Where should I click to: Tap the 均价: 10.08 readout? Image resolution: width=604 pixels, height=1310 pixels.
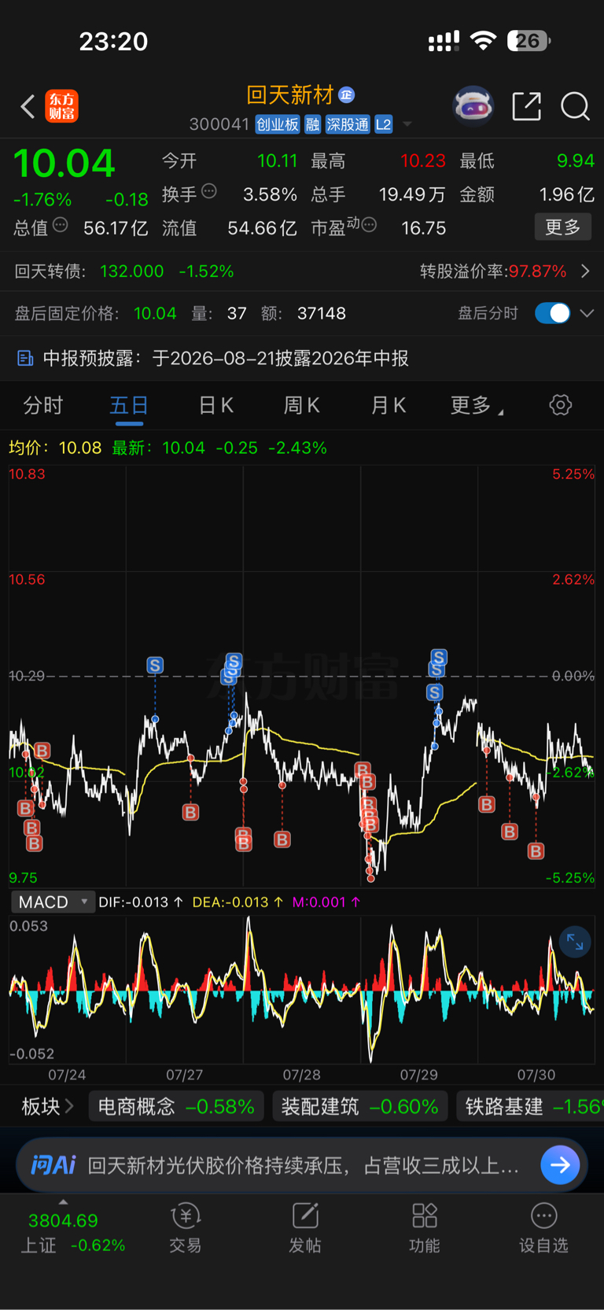55,448
